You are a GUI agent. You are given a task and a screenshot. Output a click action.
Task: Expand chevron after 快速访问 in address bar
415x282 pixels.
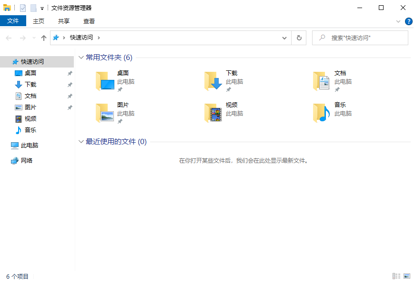coord(99,38)
